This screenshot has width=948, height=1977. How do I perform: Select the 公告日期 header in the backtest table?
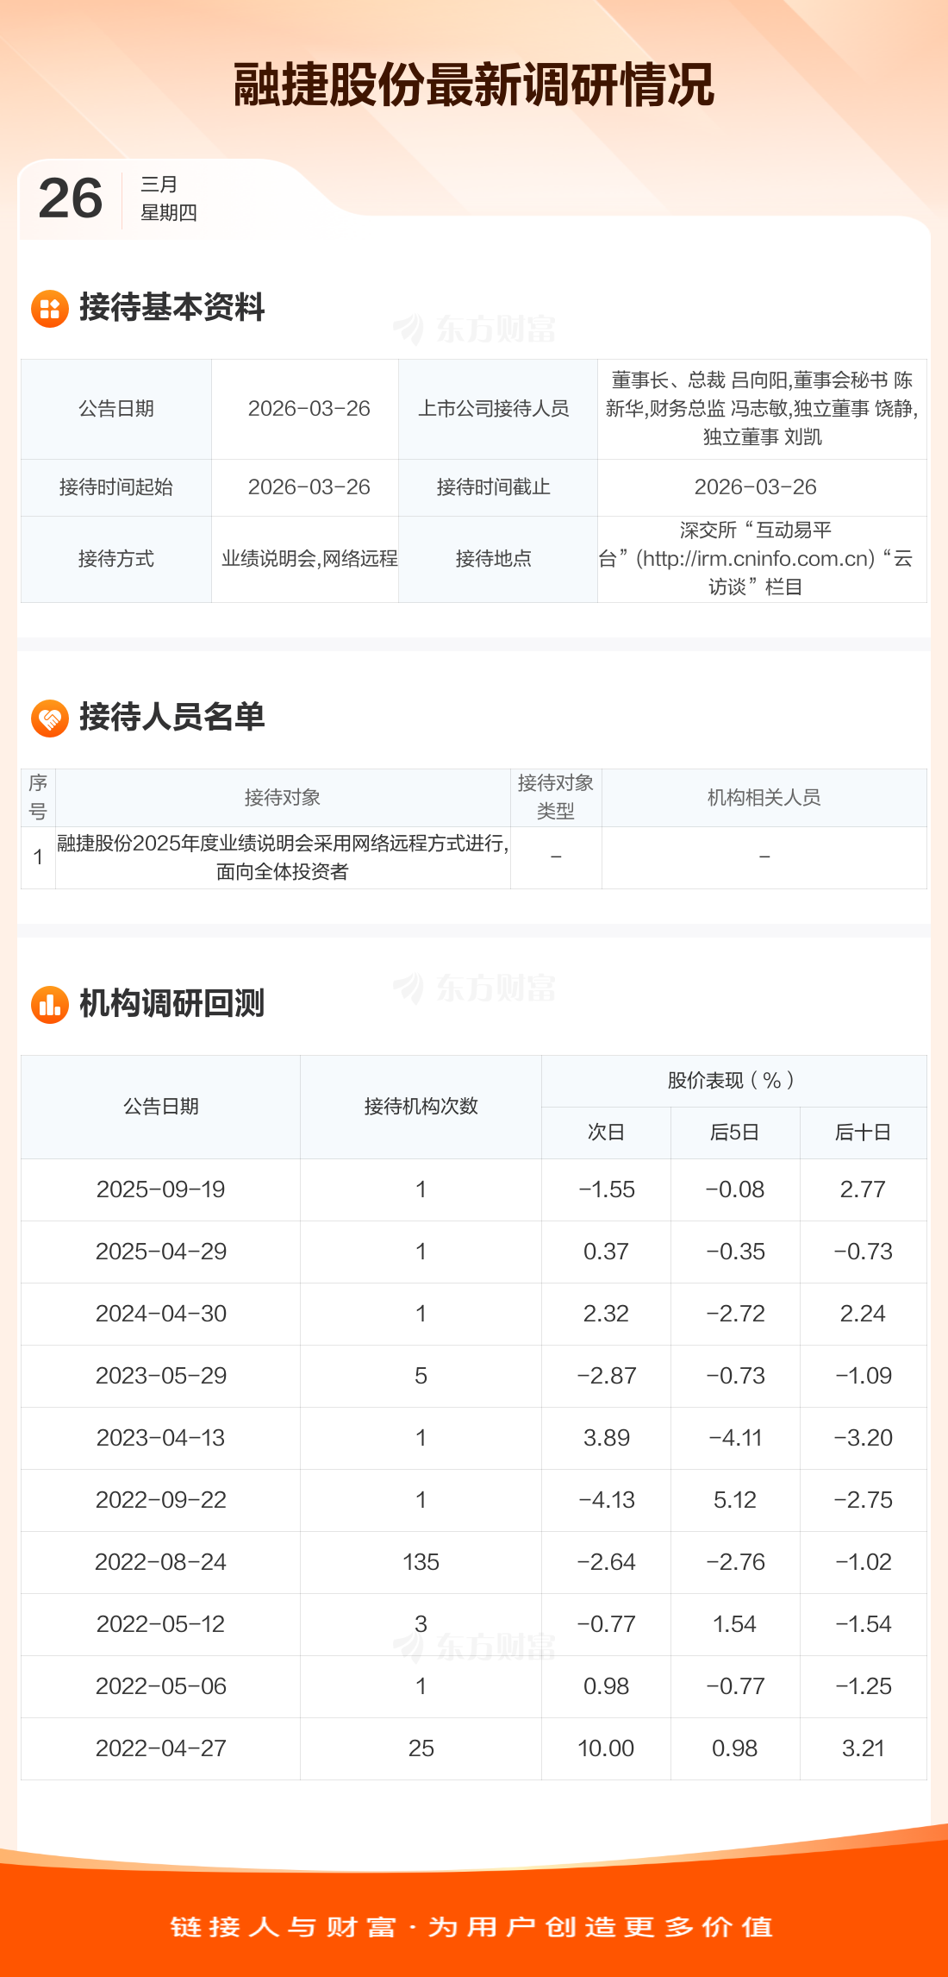(x=161, y=1107)
